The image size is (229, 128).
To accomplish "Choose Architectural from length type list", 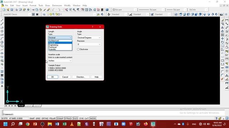I will (60, 41).
